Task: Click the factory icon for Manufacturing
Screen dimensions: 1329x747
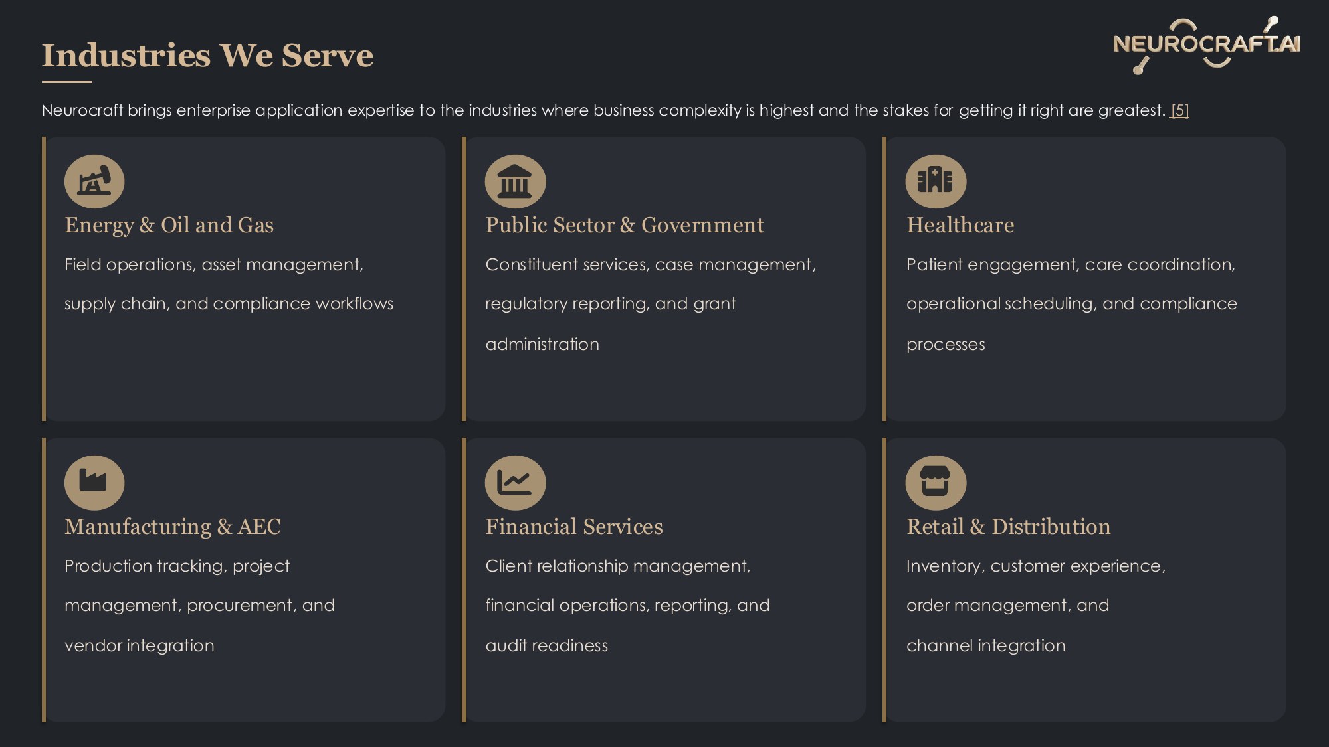Action: (x=94, y=483)
